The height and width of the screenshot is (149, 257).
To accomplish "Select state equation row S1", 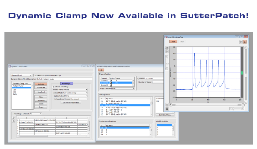I will pyautogui.click(x=125, y=101).
